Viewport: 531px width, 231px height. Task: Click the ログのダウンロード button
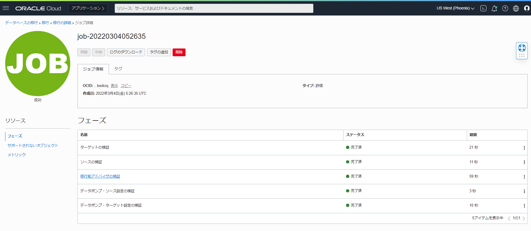126,52
